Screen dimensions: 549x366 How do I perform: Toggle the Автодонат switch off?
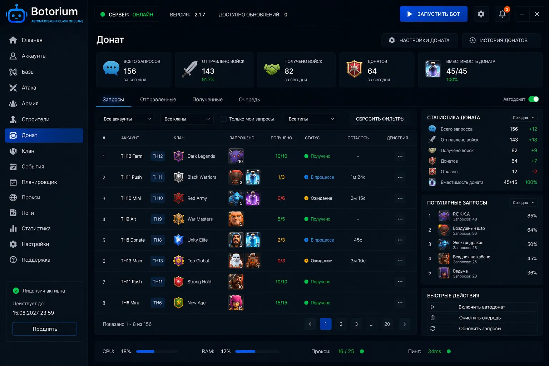[x=534, y=99]
